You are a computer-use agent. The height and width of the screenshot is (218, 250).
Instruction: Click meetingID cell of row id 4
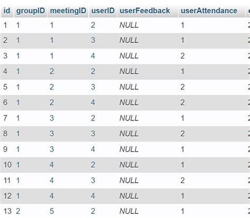pyautogui.click(x=52, y=72)
